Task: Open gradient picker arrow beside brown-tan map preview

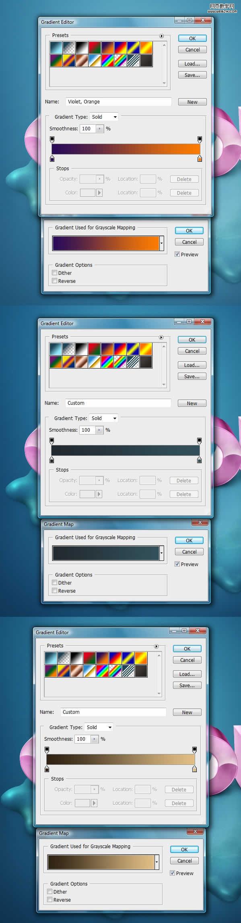Action: point(157,862)
